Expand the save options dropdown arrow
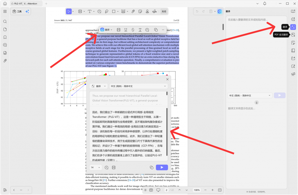This screenshot has height=195, width=298. (215, 12)
